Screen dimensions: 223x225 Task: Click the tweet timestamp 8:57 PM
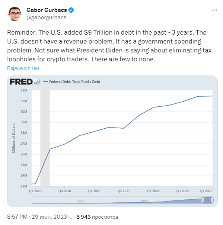(17, 217)
